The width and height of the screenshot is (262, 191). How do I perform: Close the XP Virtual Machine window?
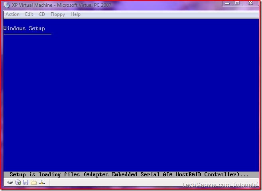tap(250, 3)
